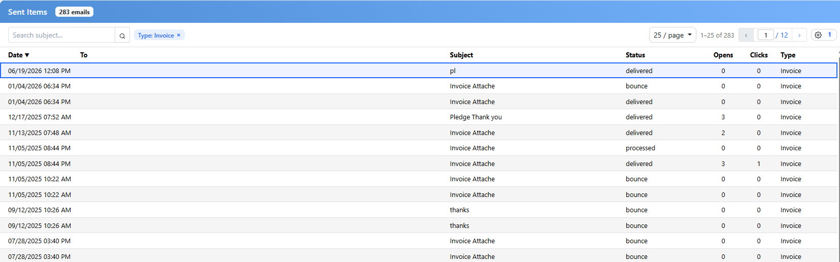Click the Opens column header

[x=723, y=55]
